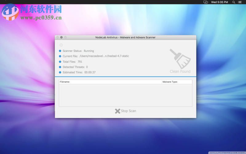The width and height of the screenshot is (246, 154).
Task: Close the NodeLab Antivirus window
Action: [58, 37]
